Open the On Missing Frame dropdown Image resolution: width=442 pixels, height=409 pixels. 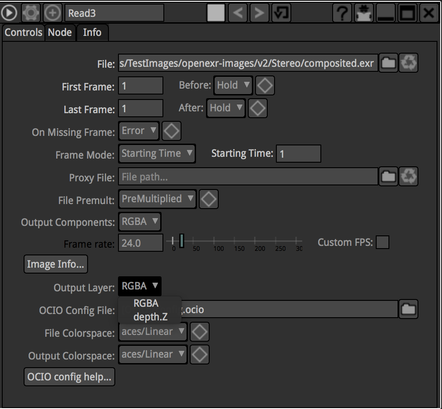pos(139,131)
